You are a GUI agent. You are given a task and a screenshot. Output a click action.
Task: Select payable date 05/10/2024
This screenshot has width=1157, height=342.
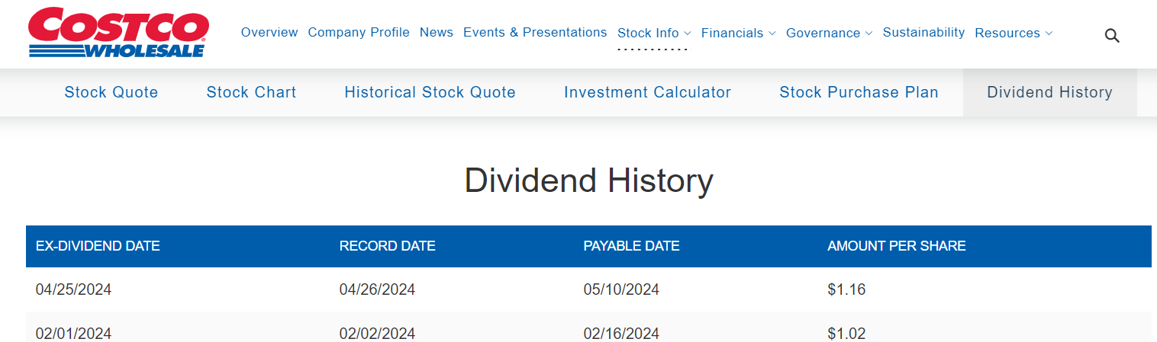[621, 289]
